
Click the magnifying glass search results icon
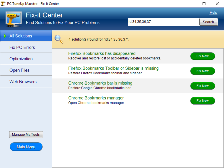(59, 39)
